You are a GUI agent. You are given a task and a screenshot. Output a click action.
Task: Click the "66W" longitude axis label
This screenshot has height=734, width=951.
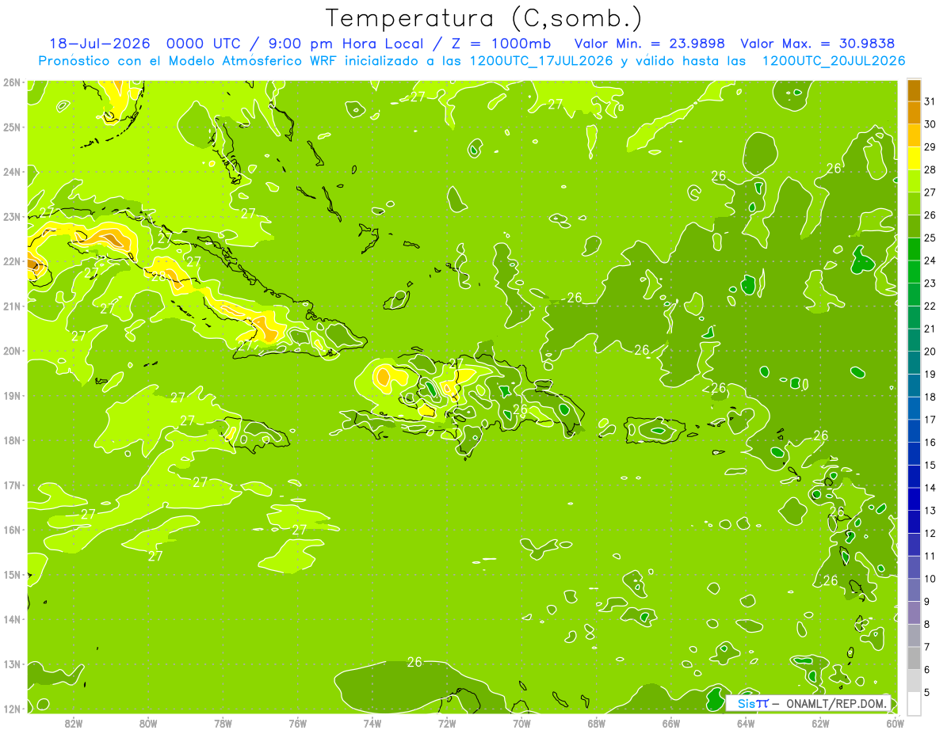[x=670, y=723]
